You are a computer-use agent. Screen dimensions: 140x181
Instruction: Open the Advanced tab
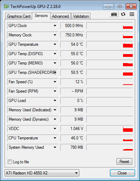60,16
